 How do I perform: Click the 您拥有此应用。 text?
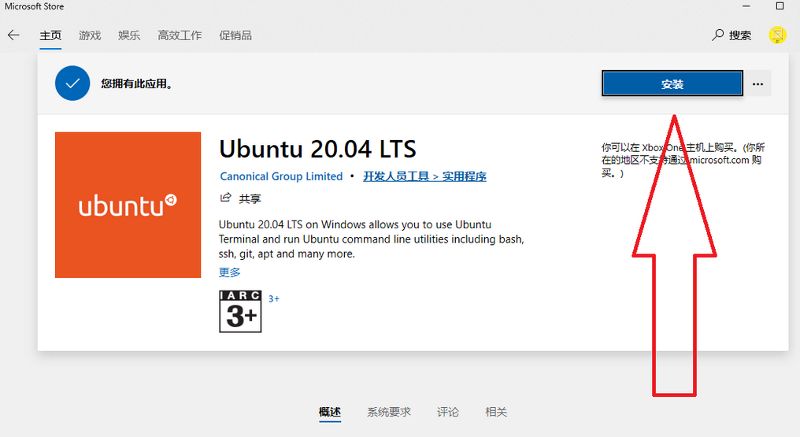click(136, 83)
